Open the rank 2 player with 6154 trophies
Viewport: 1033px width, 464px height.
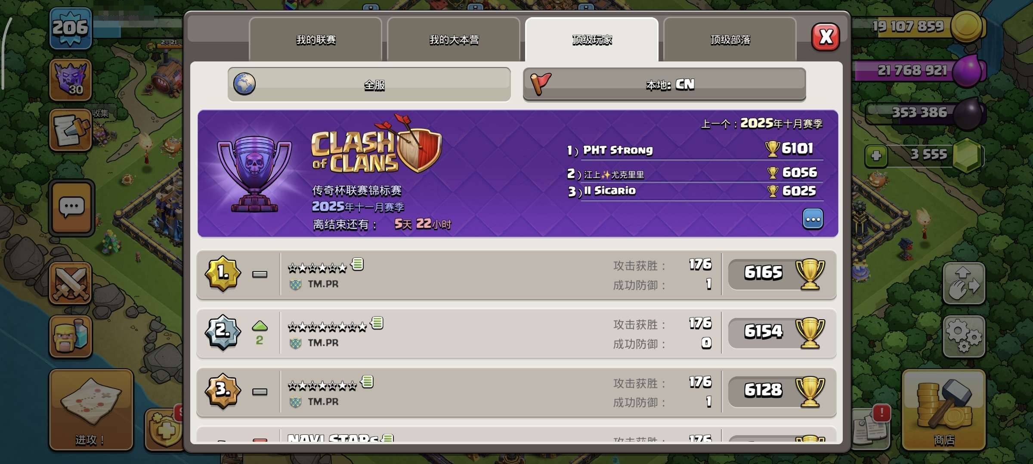(516, 333)
